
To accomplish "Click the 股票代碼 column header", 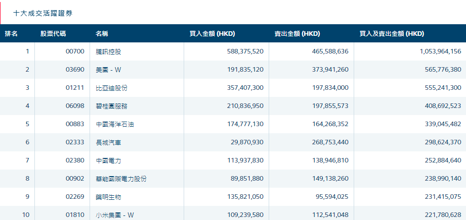I will pyautogui.click(x=53, y=34).
